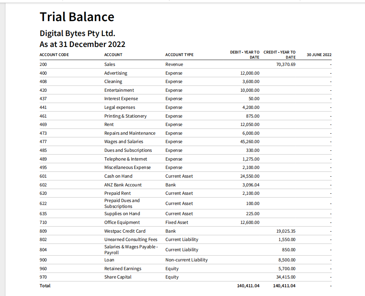Open the Share Capital account

(118, 277)
